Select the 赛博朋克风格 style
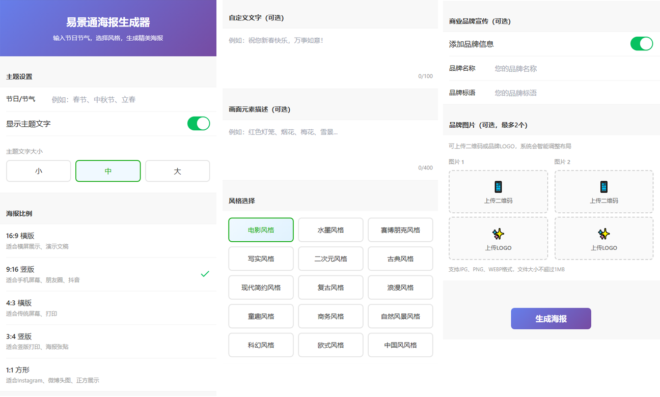660x397 pixels. (x=400, y=230)
